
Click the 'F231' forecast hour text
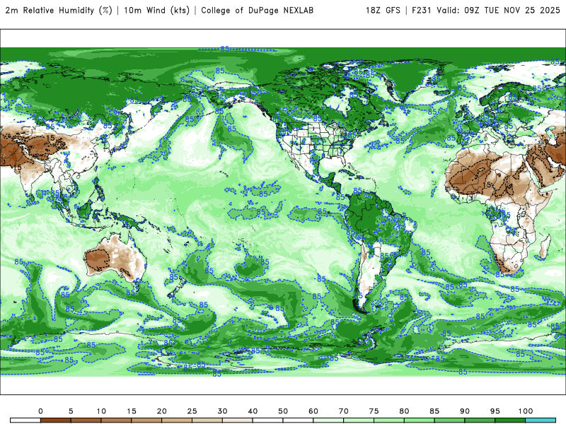[x=422, y=10]
